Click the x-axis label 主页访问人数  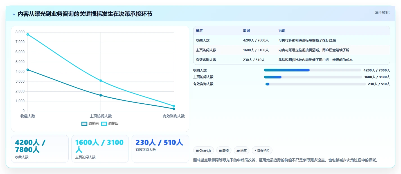[x=101, y=116]
